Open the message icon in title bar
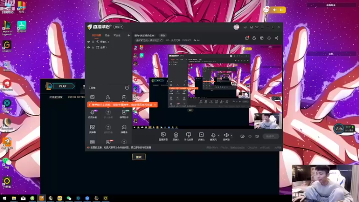 (x=245, y=27)
